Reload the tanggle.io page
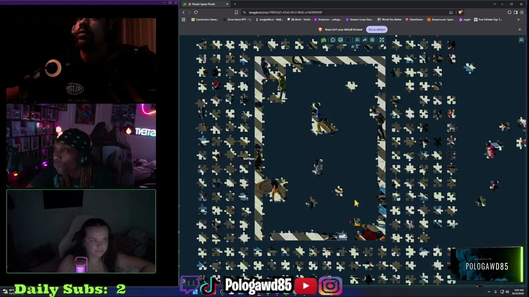529x297 pixels. tap(196, 12)
